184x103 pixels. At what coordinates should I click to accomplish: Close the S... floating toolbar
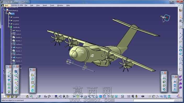pos(10,67)
